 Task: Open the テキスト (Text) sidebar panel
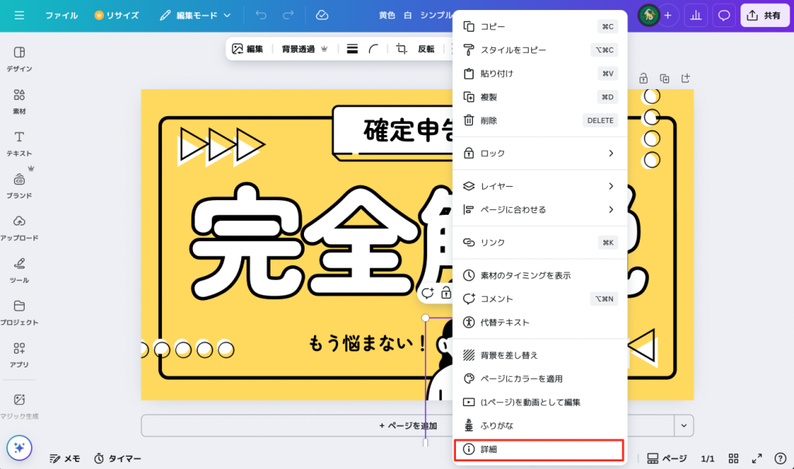point(19,143)
